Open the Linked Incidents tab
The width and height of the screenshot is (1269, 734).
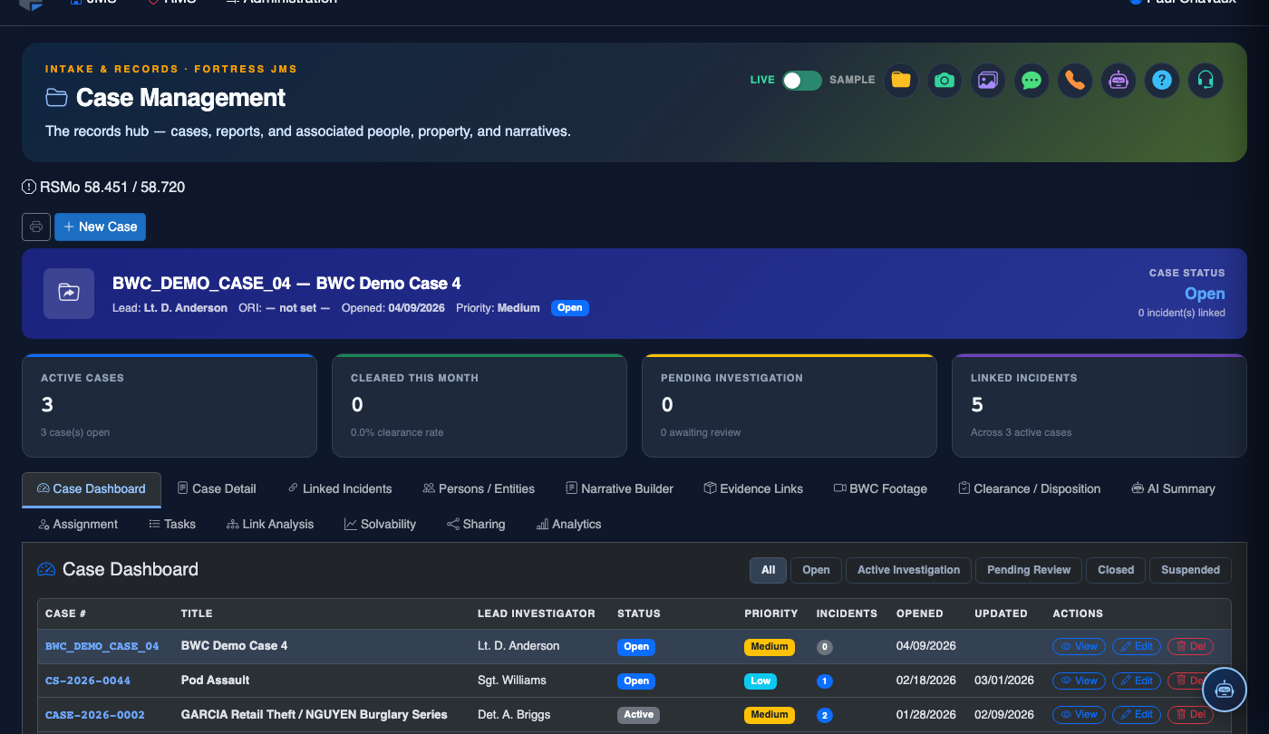pos(339,488)
